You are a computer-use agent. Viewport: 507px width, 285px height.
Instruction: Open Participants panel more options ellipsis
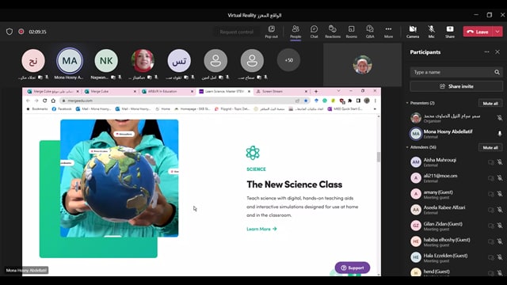coord(486,52)
